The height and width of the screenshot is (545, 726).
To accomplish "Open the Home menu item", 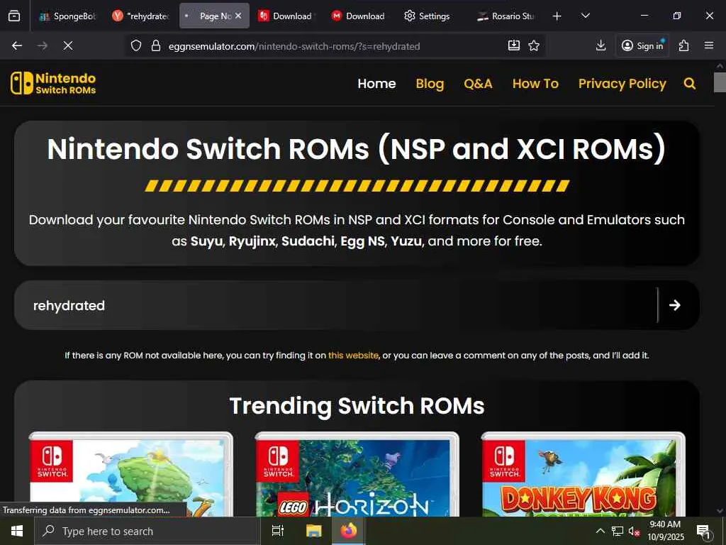I will click(x=376, y=84).
